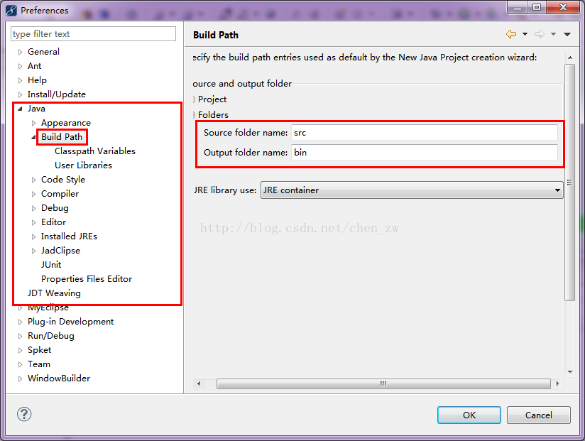
Task: Select General in the preferences tree
Action: (x=43, y=52)
